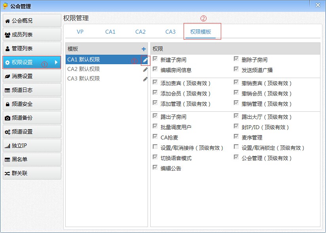The width and height of the screenshot is (326, 233).
Task: Switch to the VP tab
Action: (x=80, y=32)
